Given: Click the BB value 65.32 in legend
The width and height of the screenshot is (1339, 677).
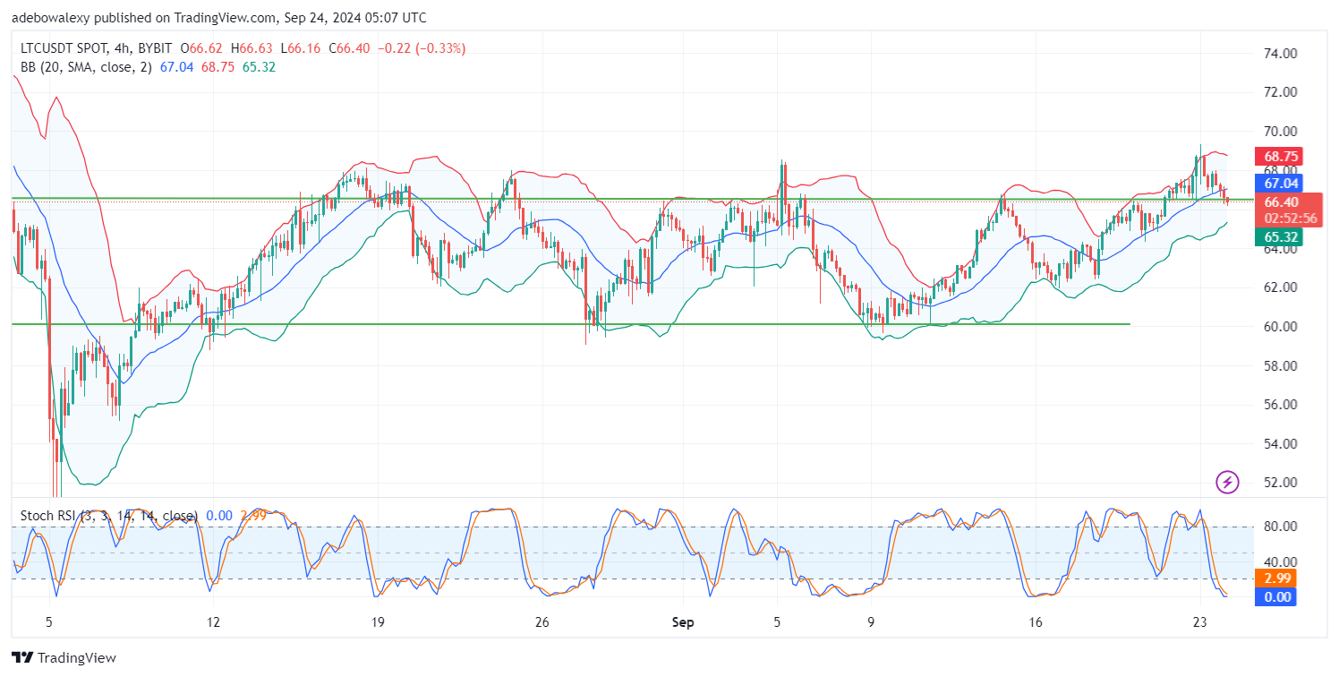Looking at the screenshot, I should 259,67.
